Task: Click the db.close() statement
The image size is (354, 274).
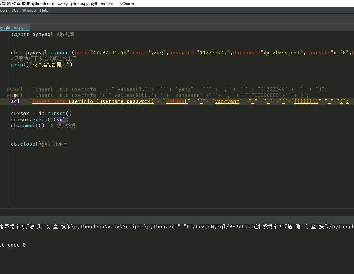Action: [26, 144]
